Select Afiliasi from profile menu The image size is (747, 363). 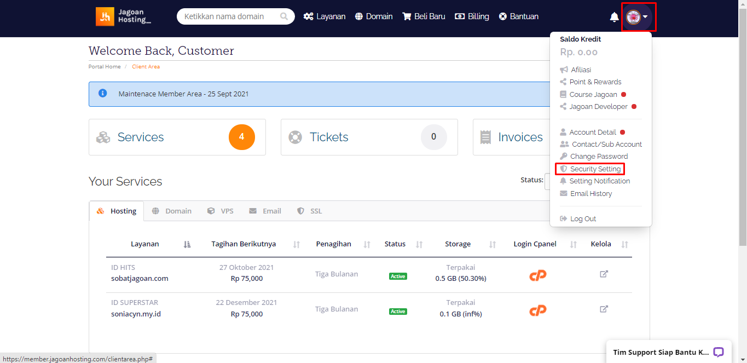[576, 70]
